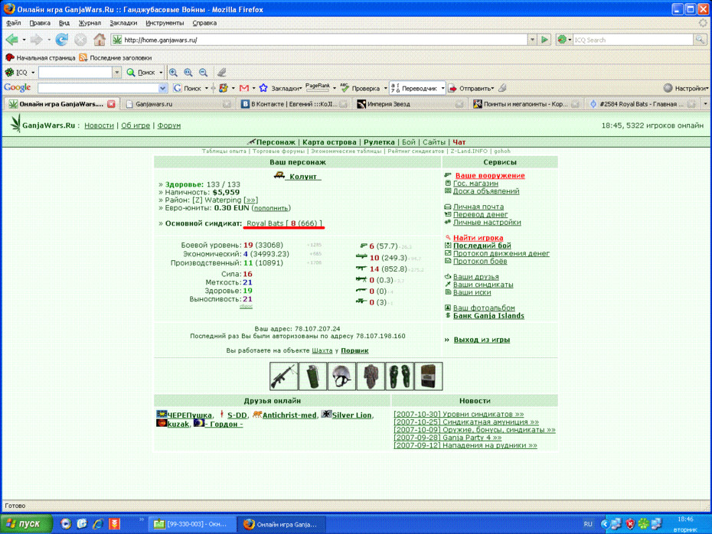
Task: Open the Royal Bats syndicate link
Action: pyautogui.click(x=284, y=223)
